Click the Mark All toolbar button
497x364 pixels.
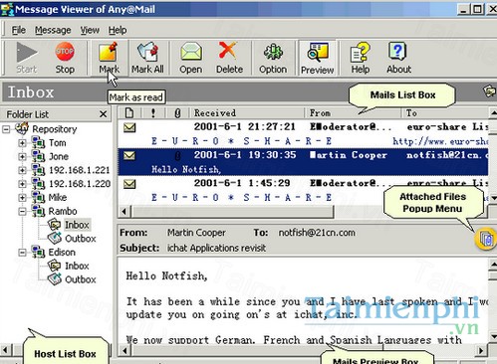(147, 58)
